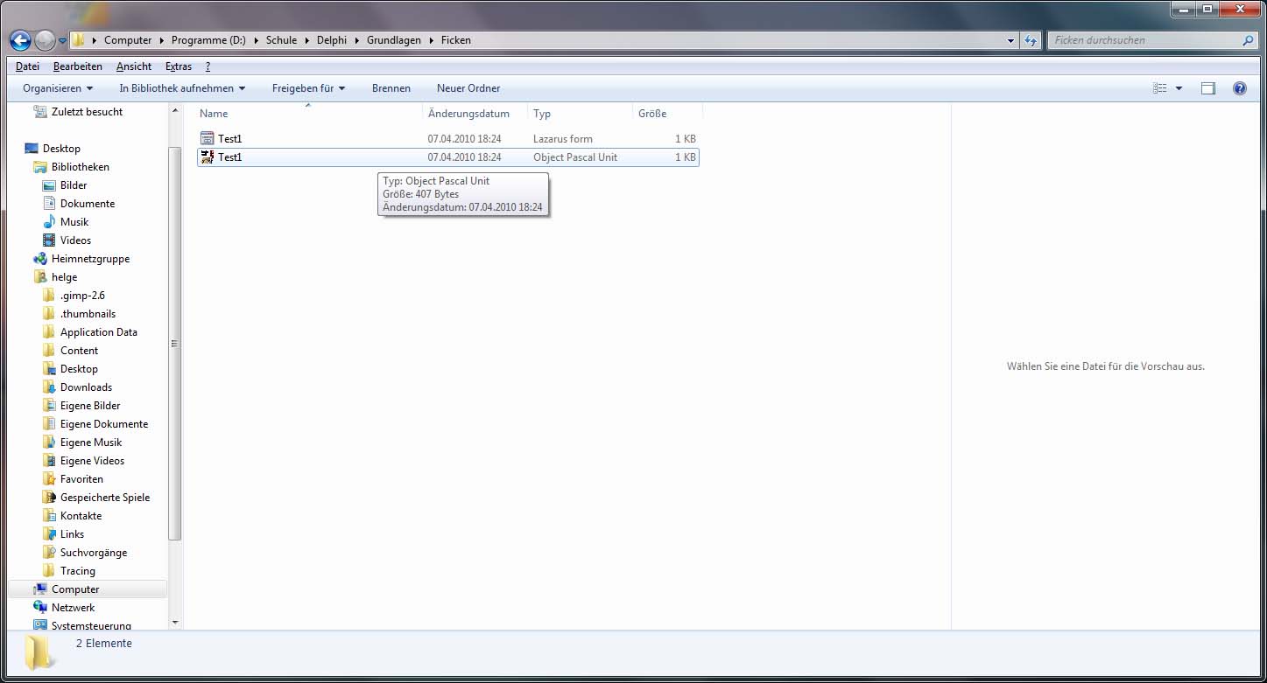Open the Organisieren dropdown menu
The image size is (1267, 683).
coord(58,88)
